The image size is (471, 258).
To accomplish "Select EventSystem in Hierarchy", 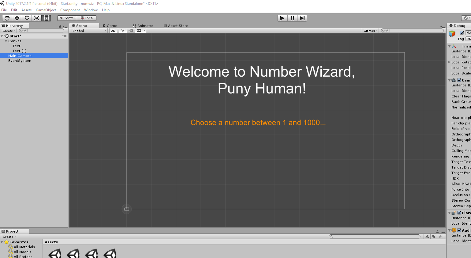I will 20,61.
